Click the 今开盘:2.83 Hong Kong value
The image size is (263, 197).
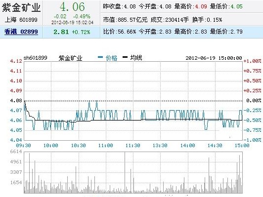click(x=155, y=32)
